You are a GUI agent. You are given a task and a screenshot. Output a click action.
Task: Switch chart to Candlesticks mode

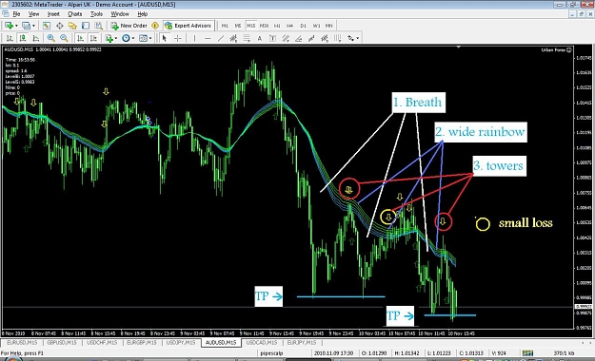coord(23,38)
